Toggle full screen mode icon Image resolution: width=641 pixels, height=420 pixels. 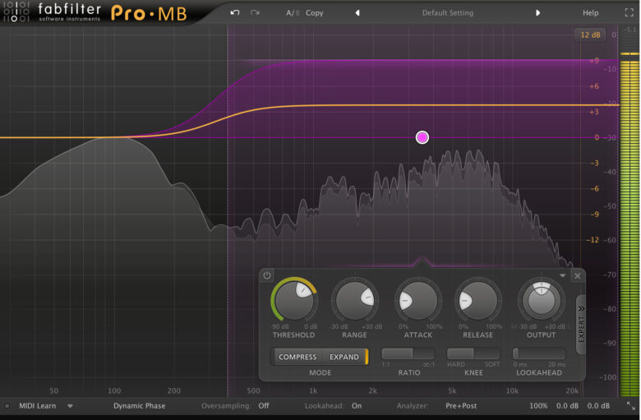pos(629,12)
